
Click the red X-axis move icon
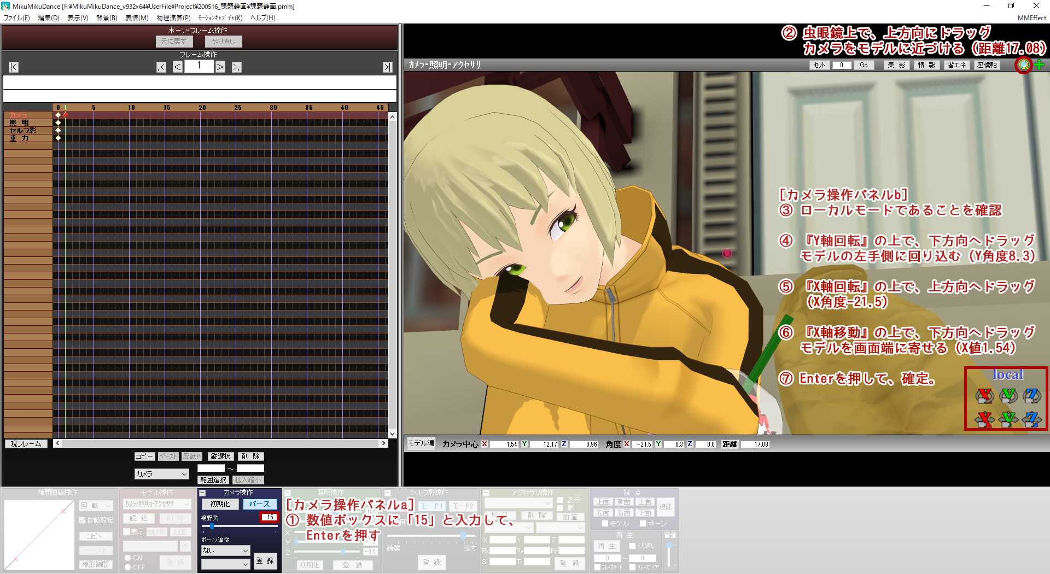[984, 419]
